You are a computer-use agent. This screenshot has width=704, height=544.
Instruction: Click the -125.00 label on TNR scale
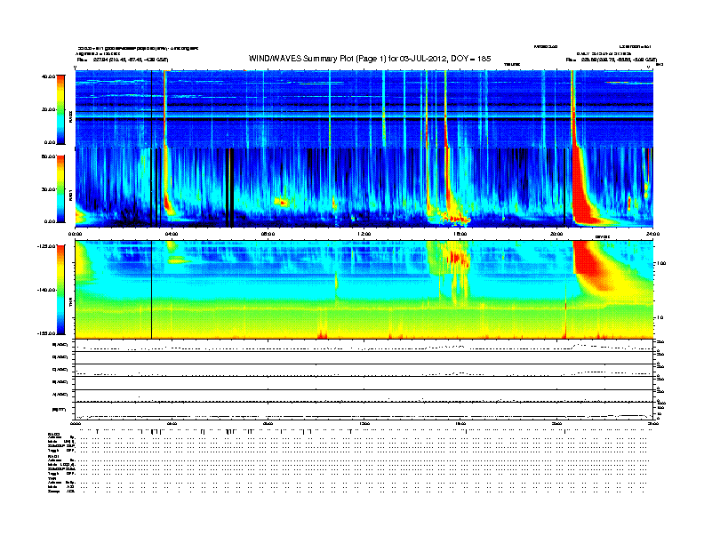point(46,246)
